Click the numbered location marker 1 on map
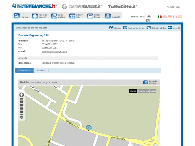The image size is (195, 146). (89, 128)
